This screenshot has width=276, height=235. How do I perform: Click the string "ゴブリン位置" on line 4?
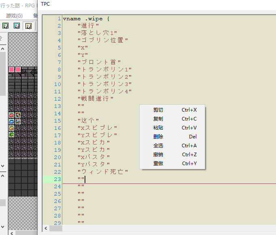coord(103,40)
